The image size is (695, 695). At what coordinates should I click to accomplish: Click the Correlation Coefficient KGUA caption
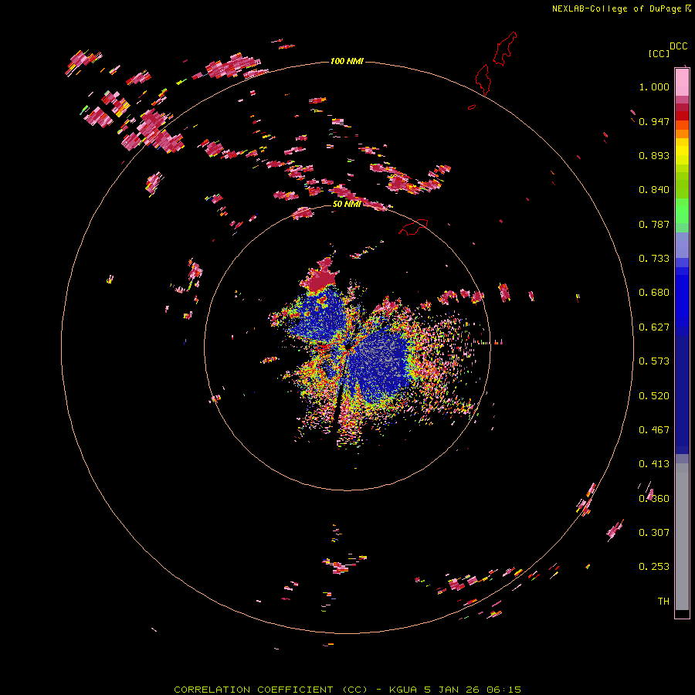(x=347, y=690)
